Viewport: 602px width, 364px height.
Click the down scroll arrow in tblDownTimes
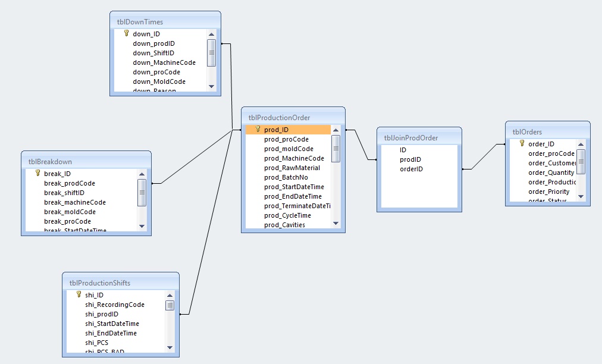212,86
